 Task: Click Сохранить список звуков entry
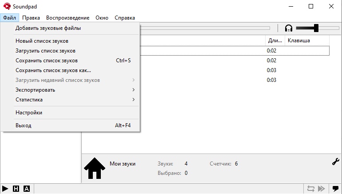coord(70,61)
